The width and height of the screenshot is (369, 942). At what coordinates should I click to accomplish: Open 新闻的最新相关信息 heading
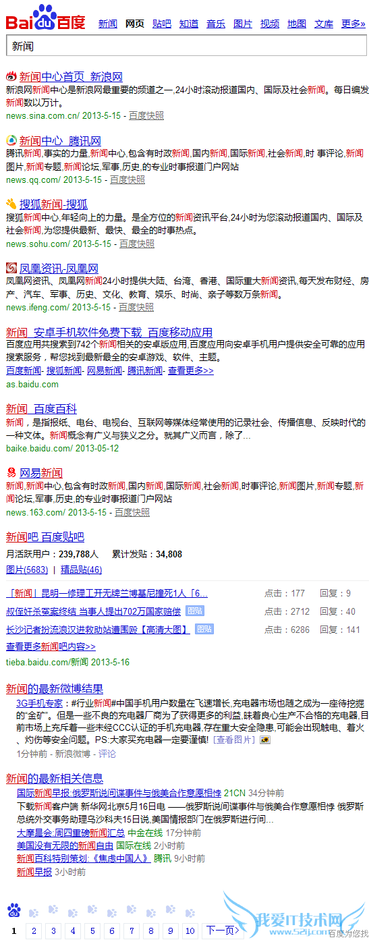tap(55, 779)
